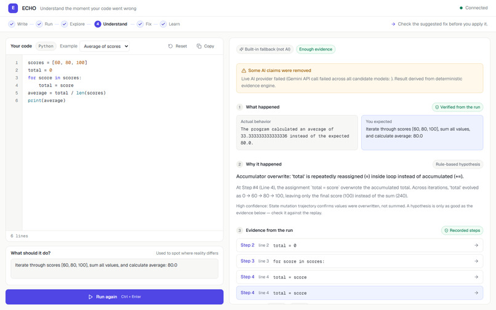Click the Python language badge
The height and width of the screenshot is (310, 496).
pos(46,46)
